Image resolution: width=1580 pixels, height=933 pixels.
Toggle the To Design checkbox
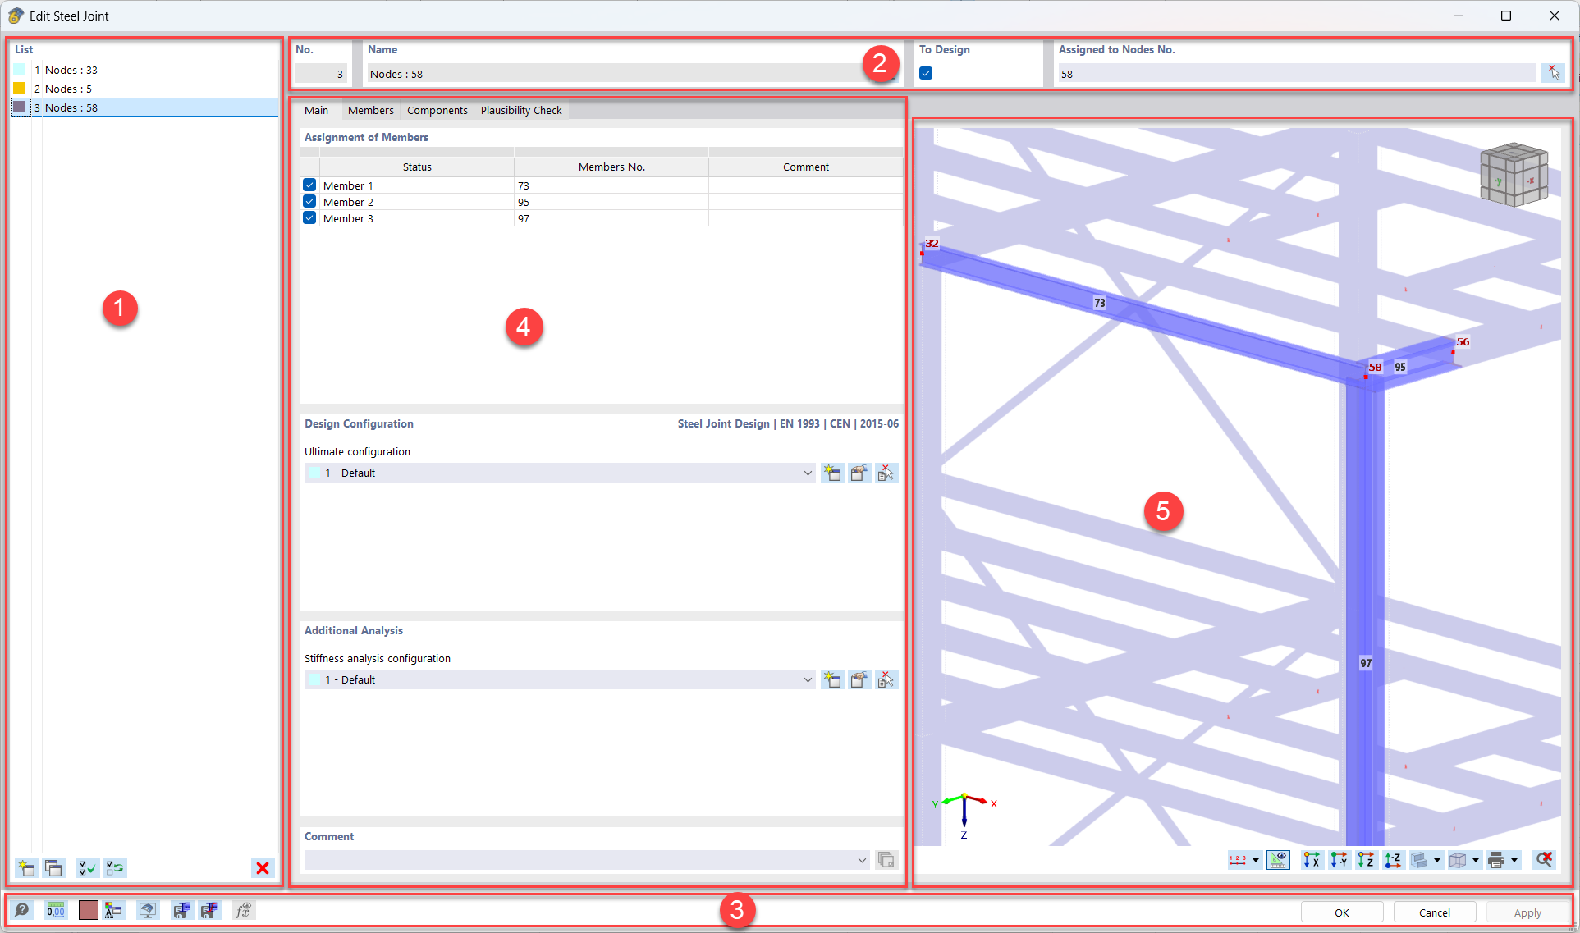coord(926,73)
